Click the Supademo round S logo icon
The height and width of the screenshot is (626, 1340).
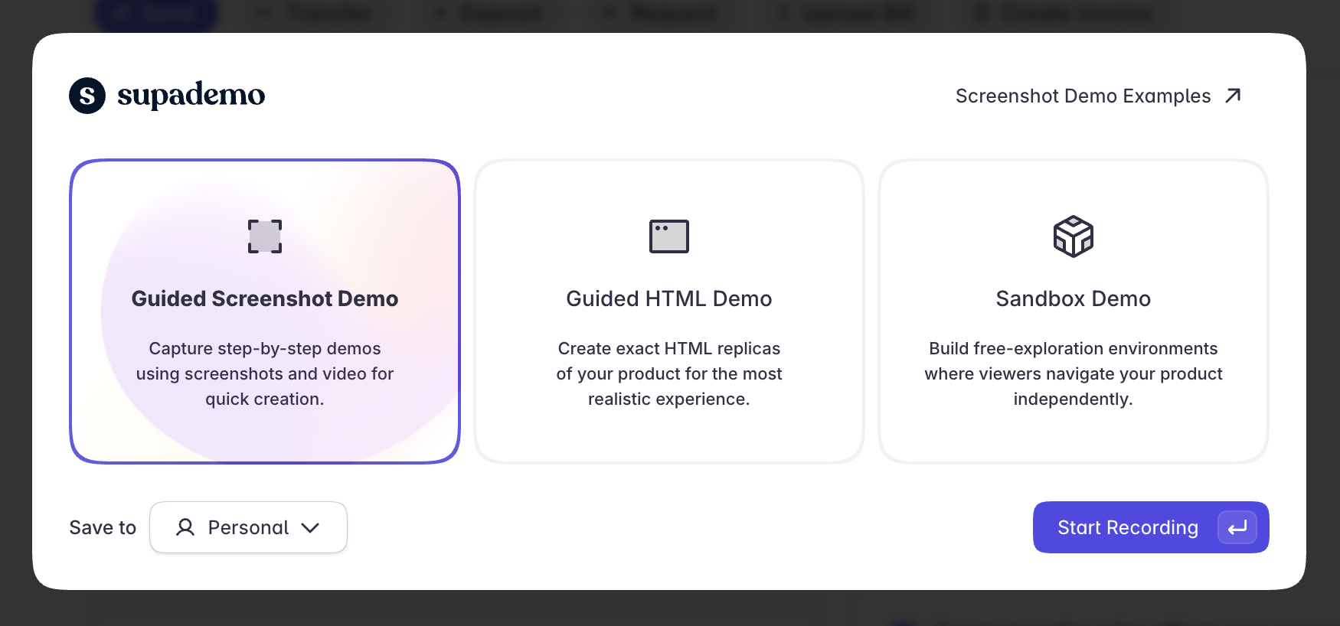(87, 96)
